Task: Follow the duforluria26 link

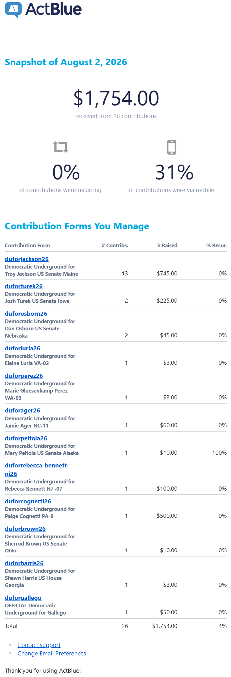Action: point(22,348)
